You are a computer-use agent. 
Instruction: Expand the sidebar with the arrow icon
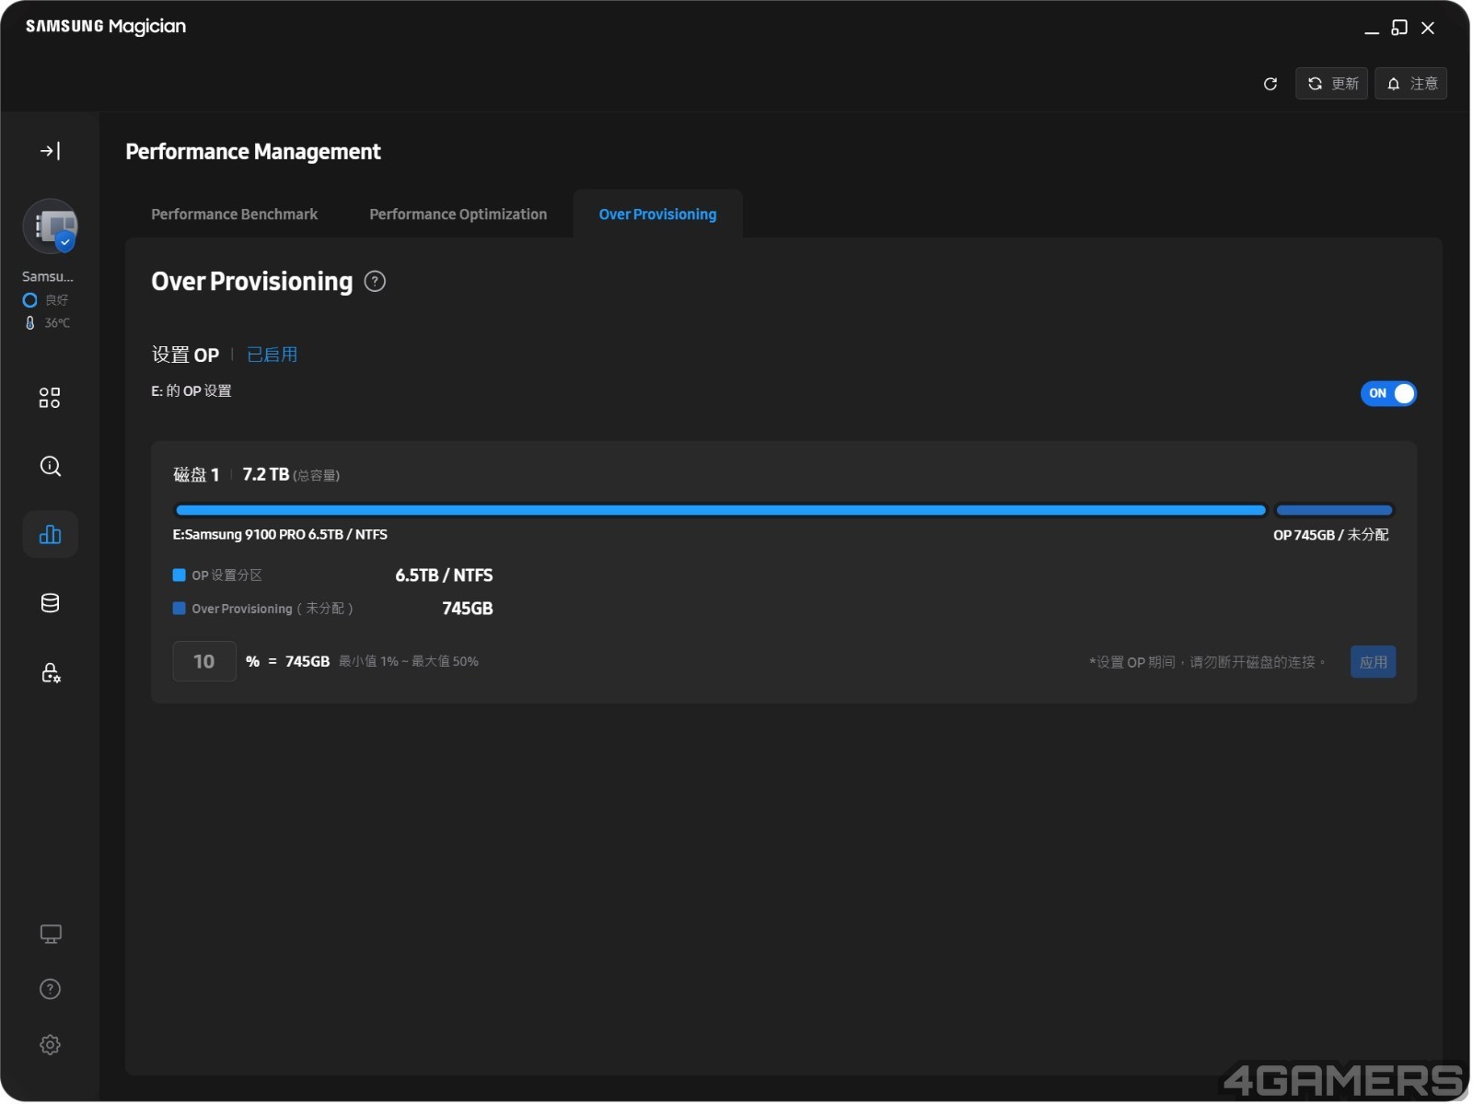[x=50, y=151]
